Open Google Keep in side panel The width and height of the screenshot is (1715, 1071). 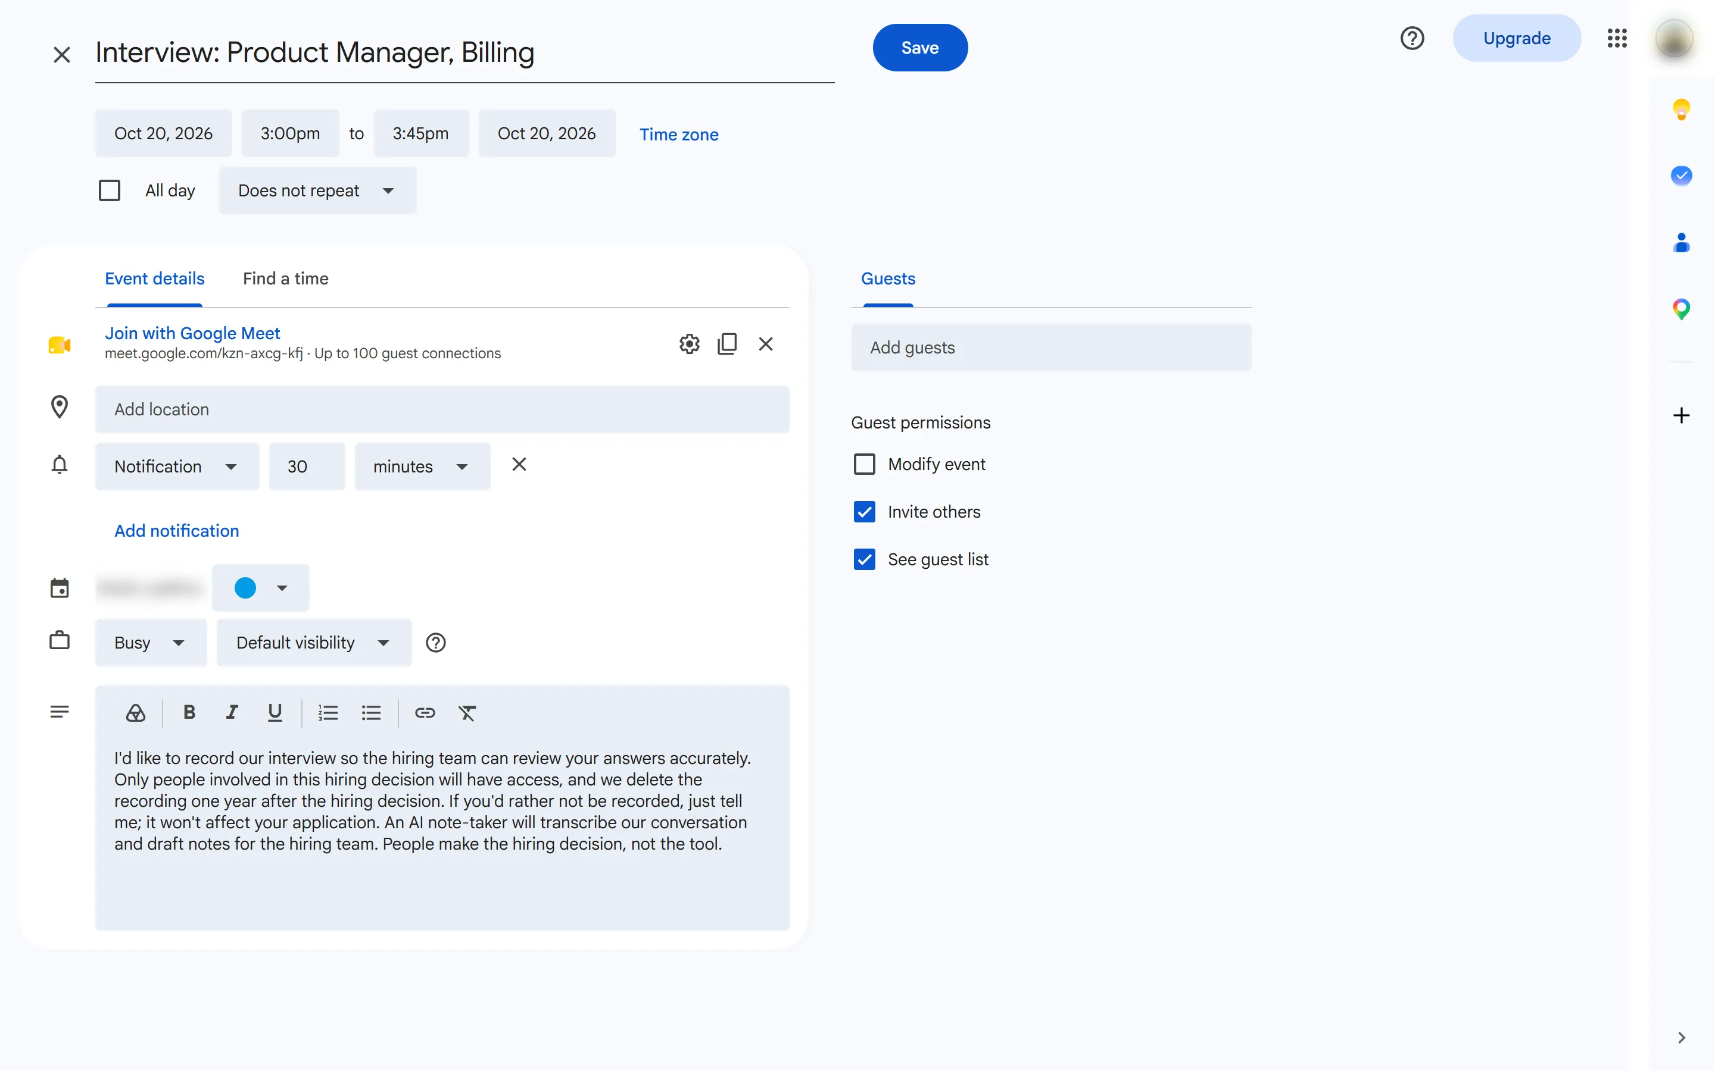click(x=1681, y=109)
